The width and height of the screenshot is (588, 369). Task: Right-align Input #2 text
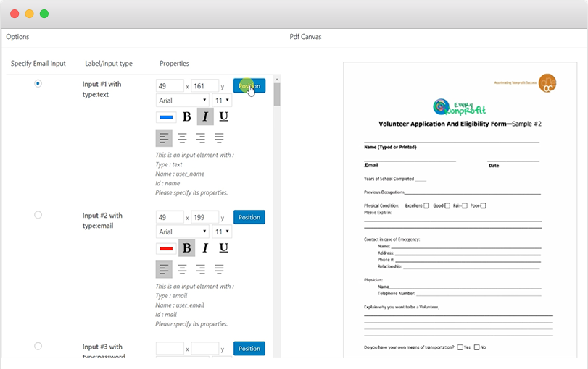(x=201, y=269)
